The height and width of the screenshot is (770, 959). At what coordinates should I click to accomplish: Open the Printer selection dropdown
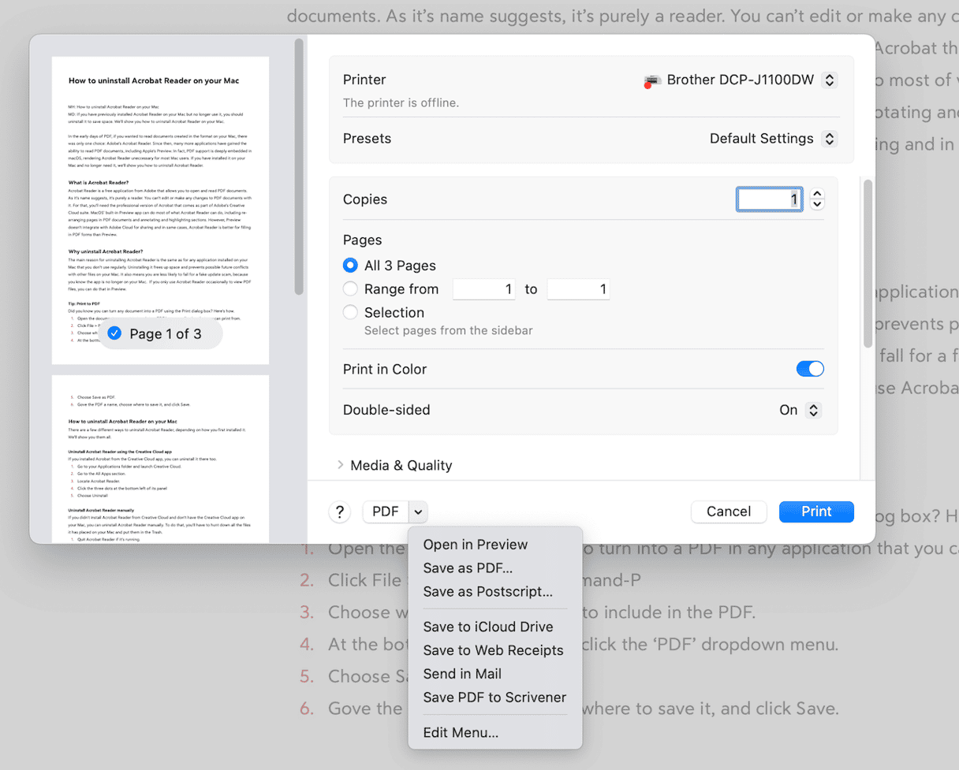coord(829,80)
